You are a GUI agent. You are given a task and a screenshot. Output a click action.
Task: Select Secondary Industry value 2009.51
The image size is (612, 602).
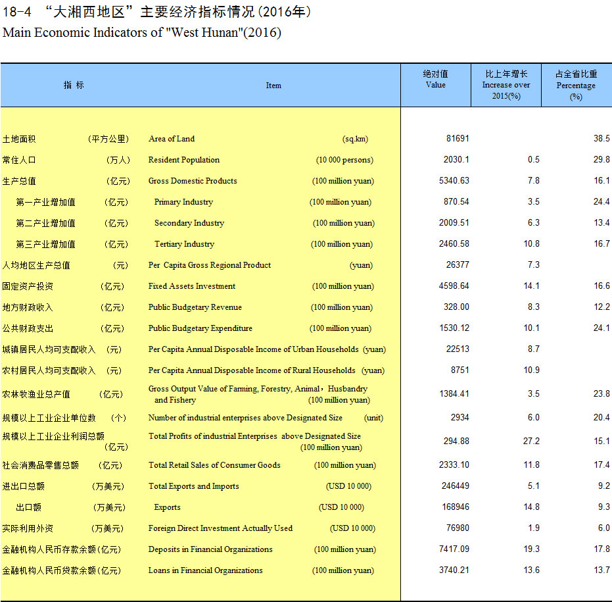pos(454,222)
